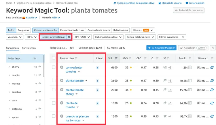Select the Preguntas tab

pos(23,30)
